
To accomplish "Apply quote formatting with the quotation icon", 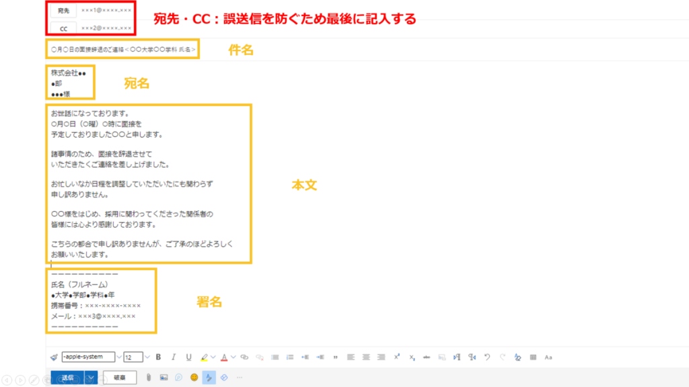I will coord(335,357).
